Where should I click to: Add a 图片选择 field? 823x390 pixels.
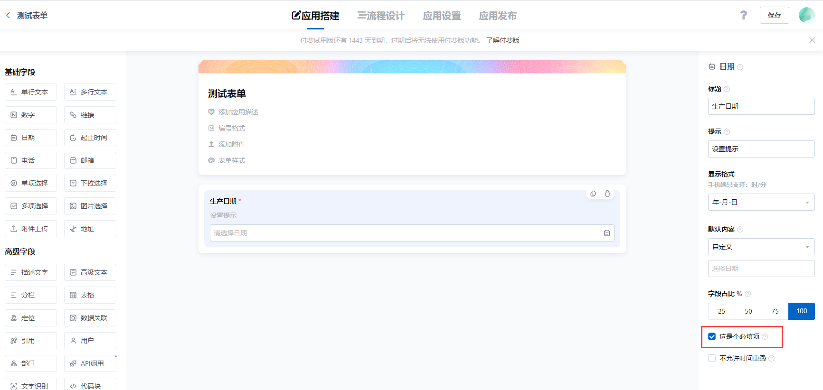tap(90, 206)
